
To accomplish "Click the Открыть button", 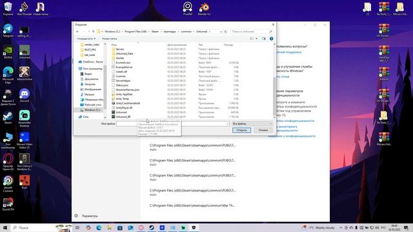I will click(241, 130).
